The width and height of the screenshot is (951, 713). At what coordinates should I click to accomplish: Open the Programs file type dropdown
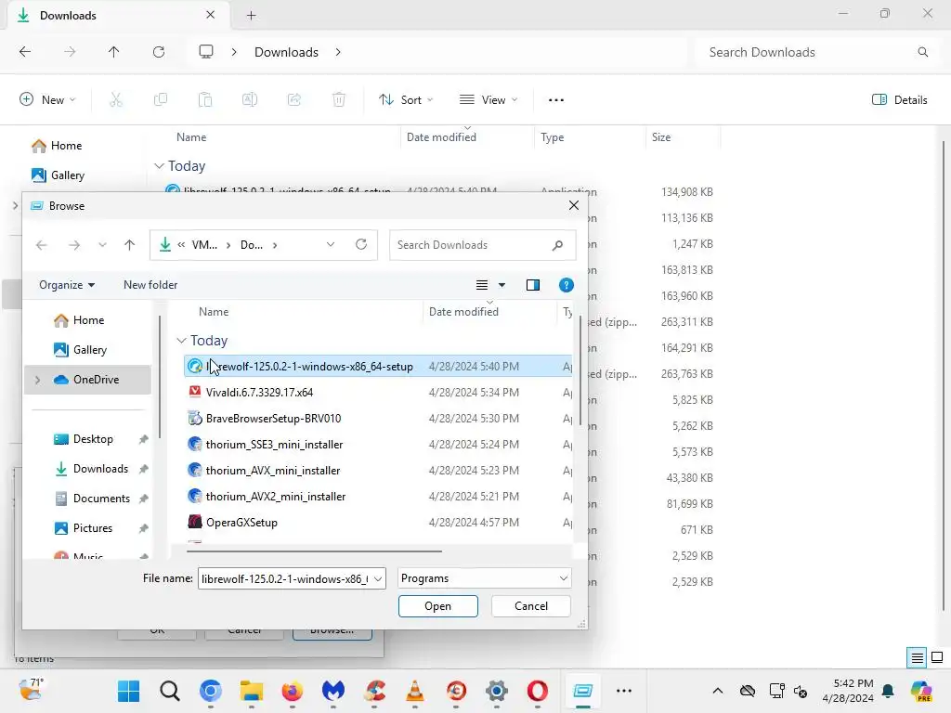(485, 578)
